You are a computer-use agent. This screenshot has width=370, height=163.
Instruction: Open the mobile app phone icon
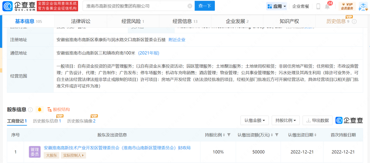pyautogui.click(x=318, y=6)
